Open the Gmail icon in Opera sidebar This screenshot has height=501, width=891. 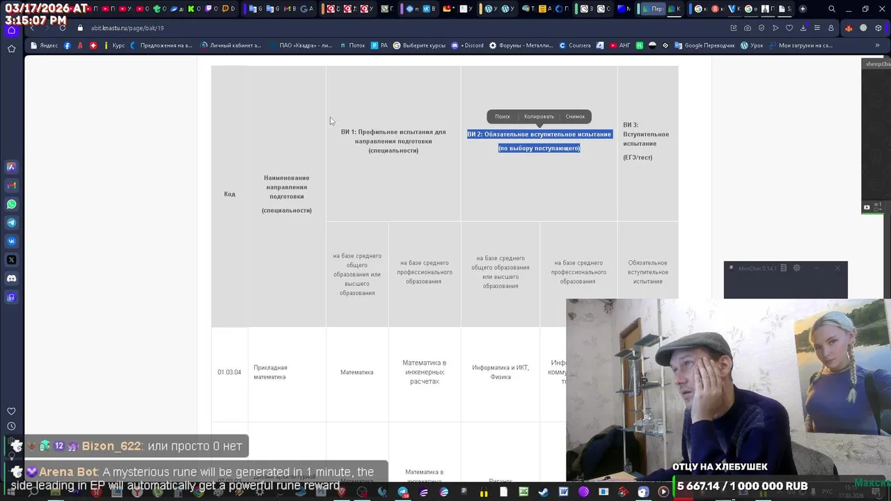(11, 186)
